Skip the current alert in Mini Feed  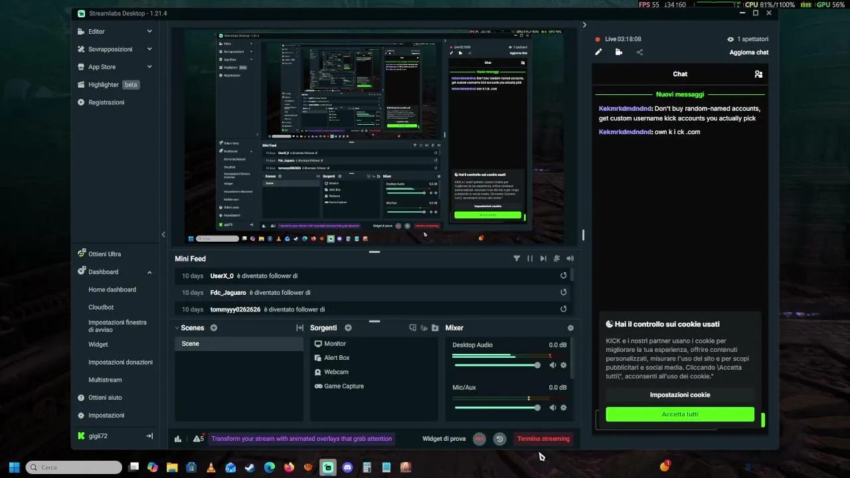tap(543, 259)
